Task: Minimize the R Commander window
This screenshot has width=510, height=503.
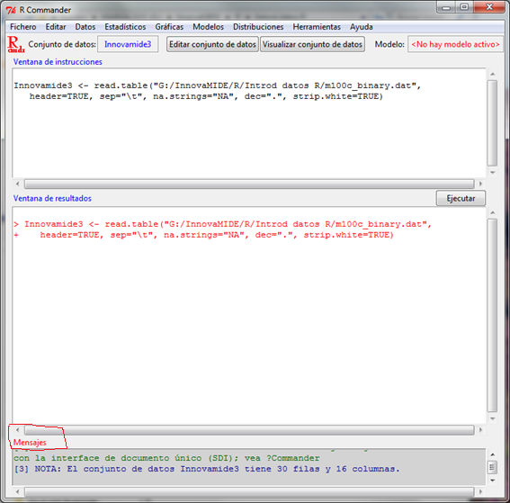Action: [x=446, y=7]
